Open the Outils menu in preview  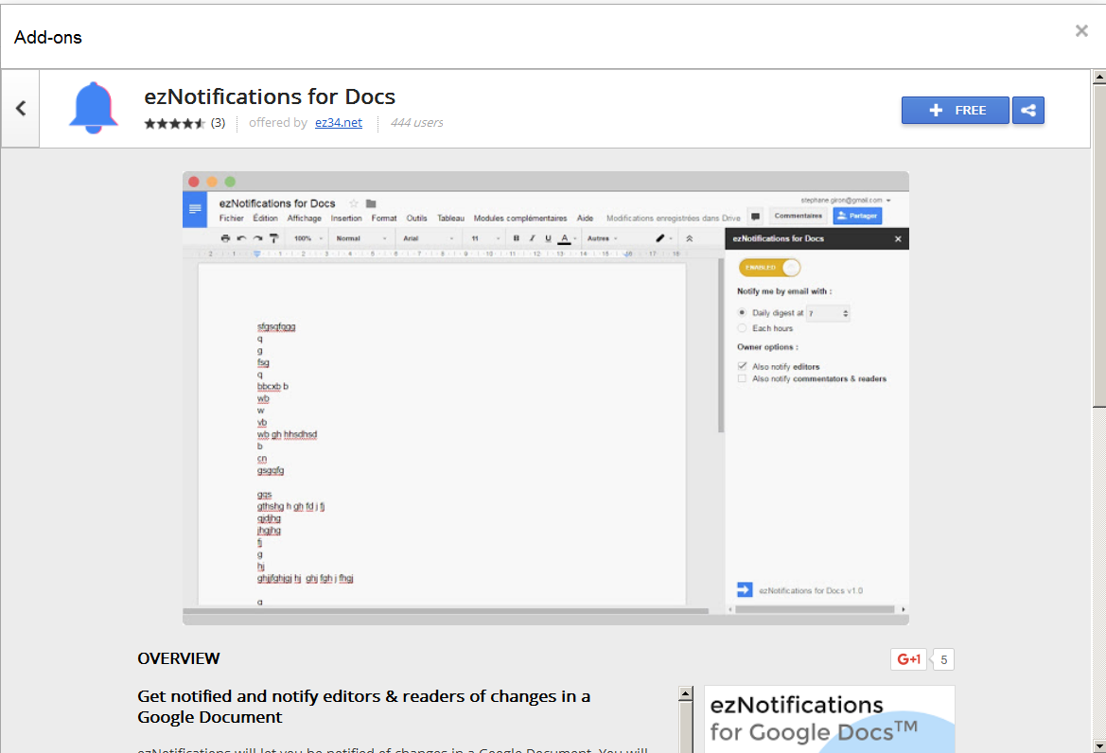(416, 219)
